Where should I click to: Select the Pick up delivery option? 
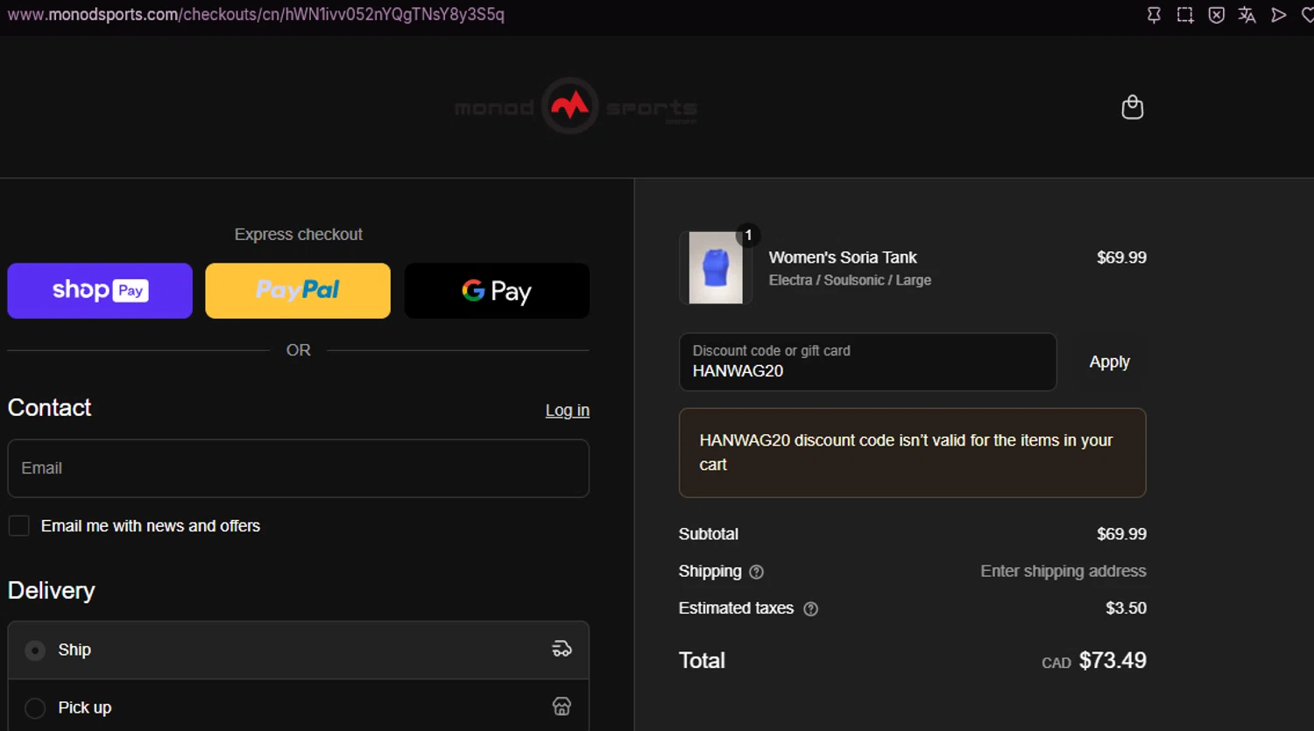(35, 708)
